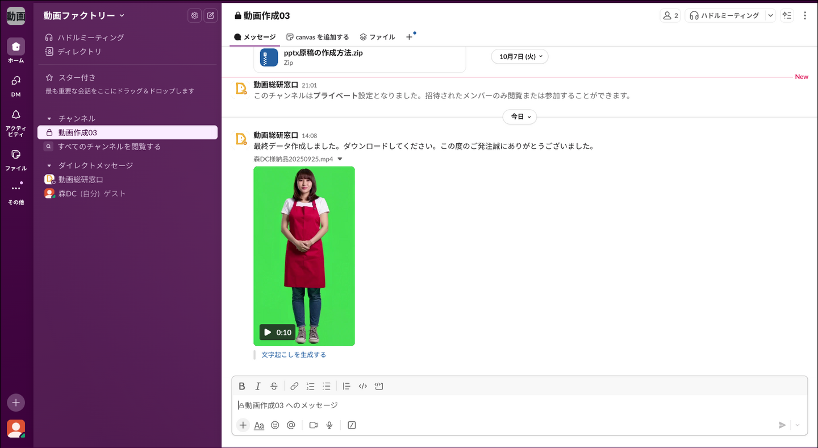Record an audio clip with microphone icon
Screen dimensions: 818x448
pos(329,425)
